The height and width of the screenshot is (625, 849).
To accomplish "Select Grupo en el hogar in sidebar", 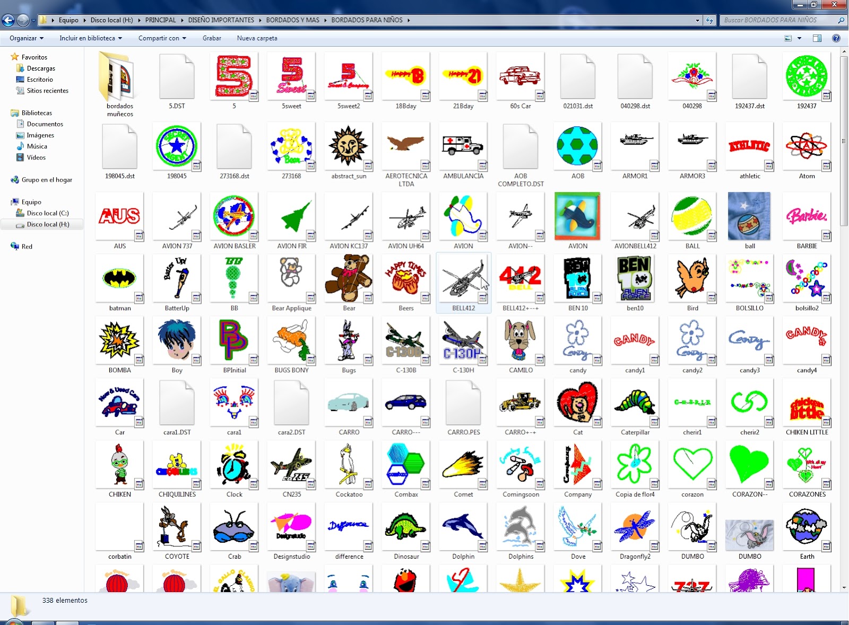I will (47, 180).
